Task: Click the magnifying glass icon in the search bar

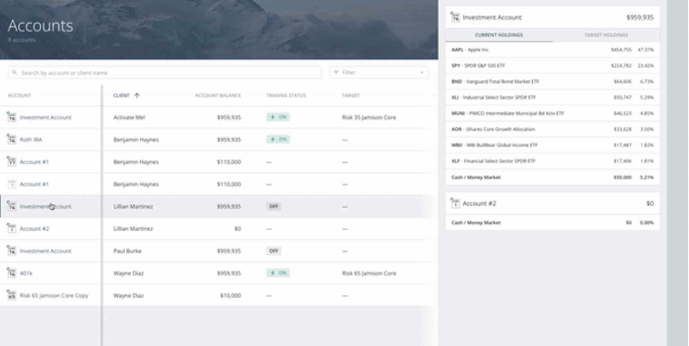Action: (15, 72)
